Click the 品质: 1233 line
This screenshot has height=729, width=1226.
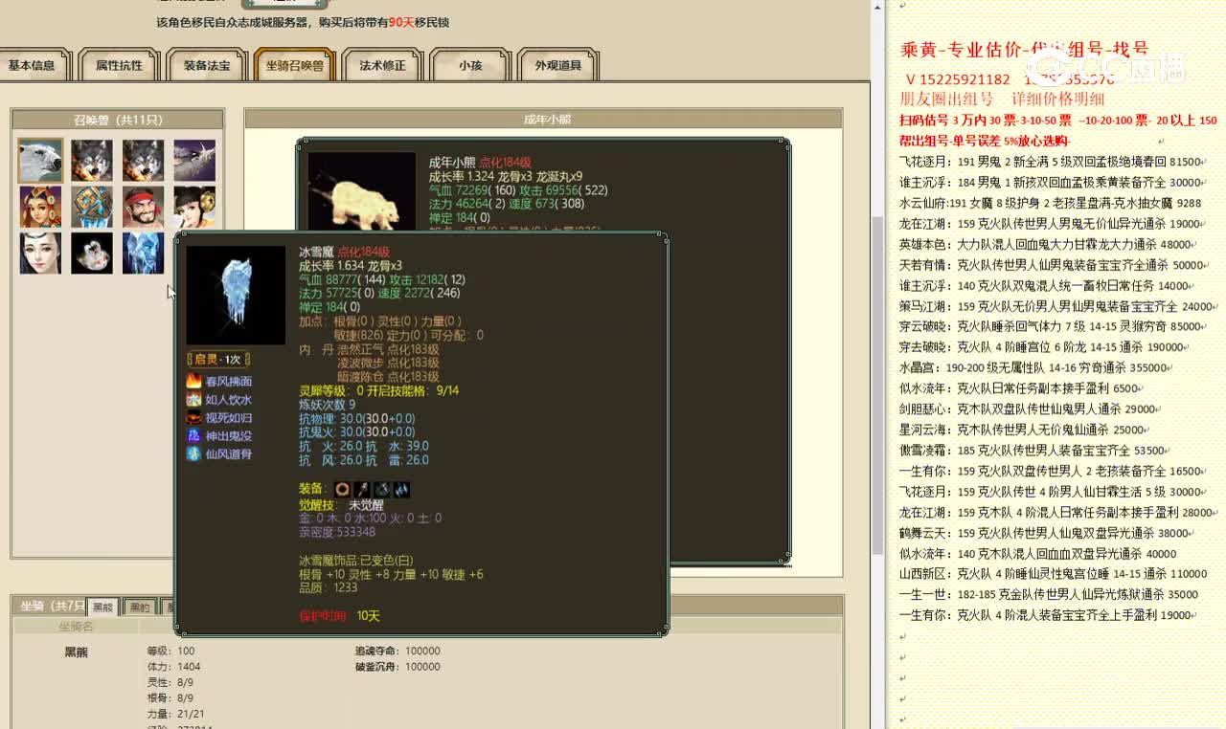tap(328, 588)
